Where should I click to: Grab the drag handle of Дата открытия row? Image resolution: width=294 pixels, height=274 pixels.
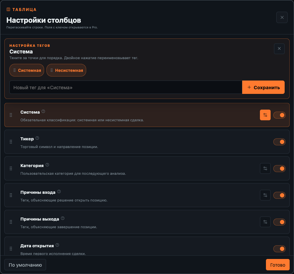pyautogui.click(x=11, y=249)
